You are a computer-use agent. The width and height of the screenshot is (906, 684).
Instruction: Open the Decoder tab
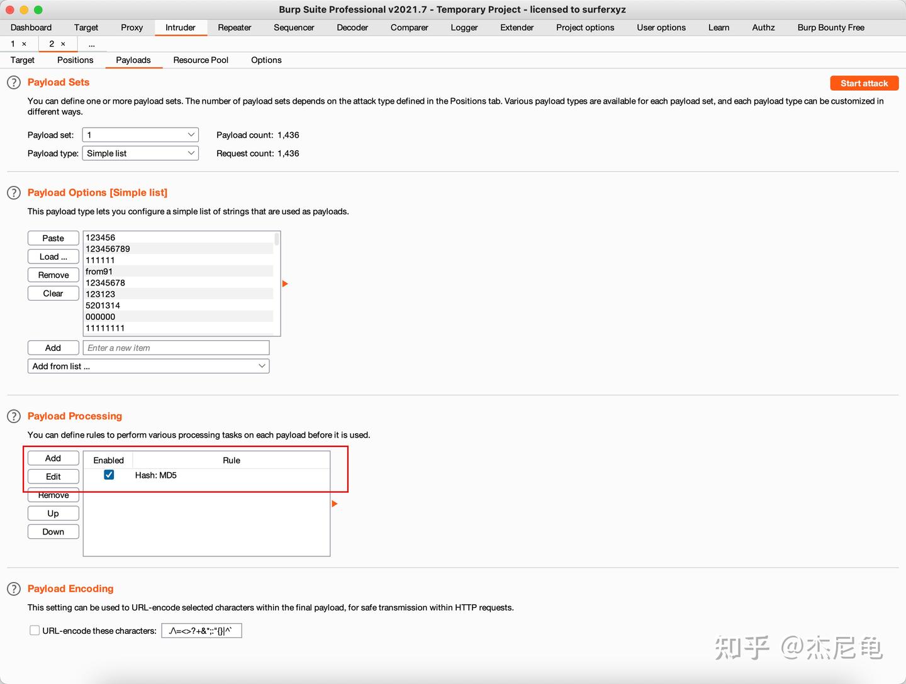click(x=352, y=28)
